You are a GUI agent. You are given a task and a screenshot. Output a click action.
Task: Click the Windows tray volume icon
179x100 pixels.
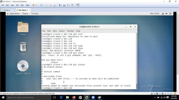coord(164,97)
